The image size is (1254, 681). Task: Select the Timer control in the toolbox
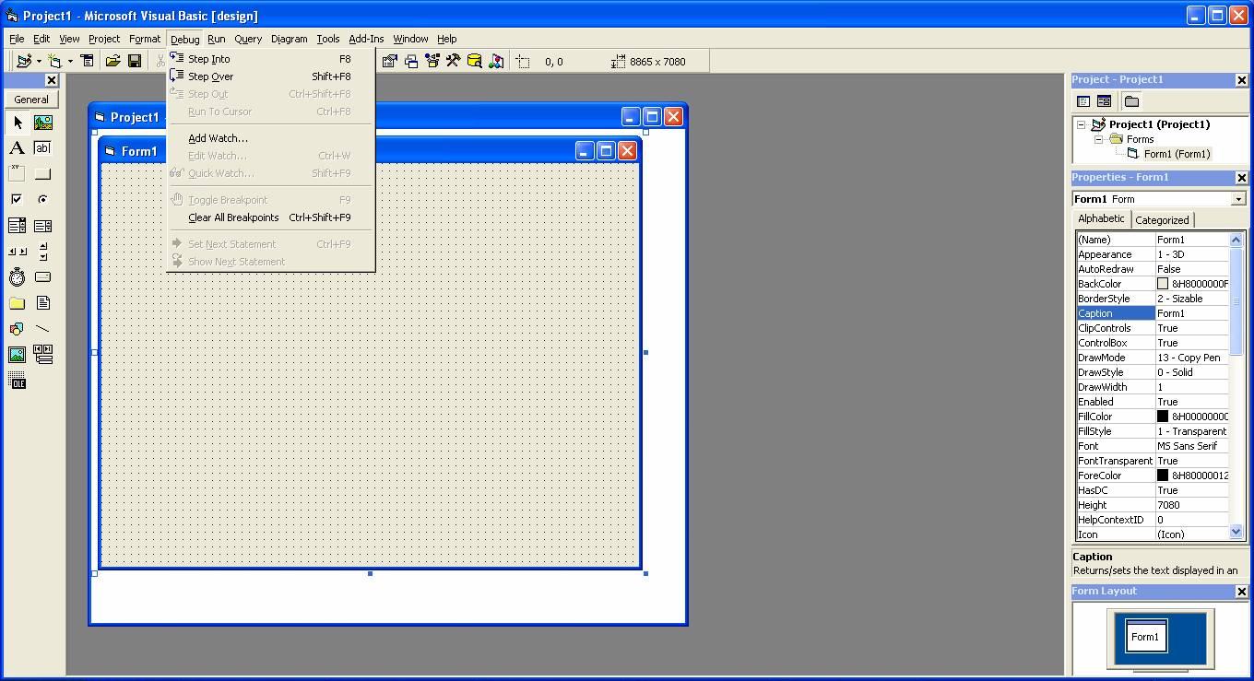(17, 276)
